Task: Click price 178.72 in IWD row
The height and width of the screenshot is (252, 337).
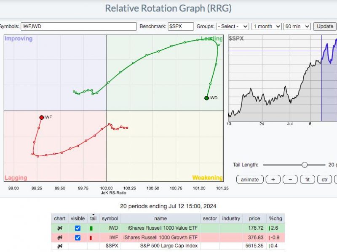Action: point(256,228)
